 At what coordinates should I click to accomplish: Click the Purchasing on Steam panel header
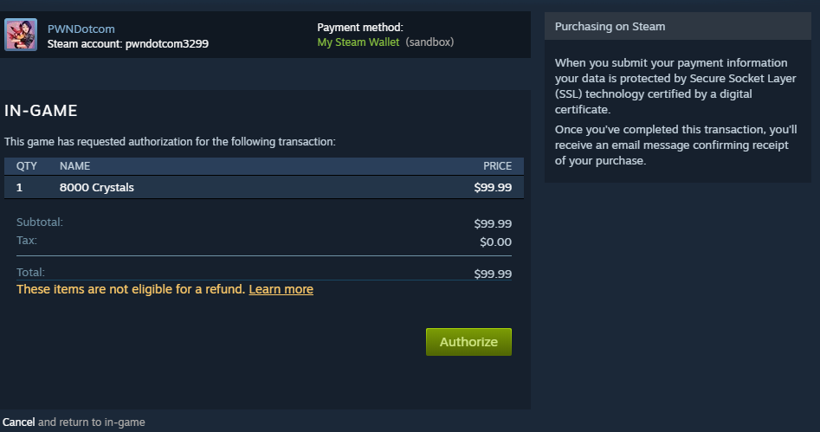pos(610,26)
